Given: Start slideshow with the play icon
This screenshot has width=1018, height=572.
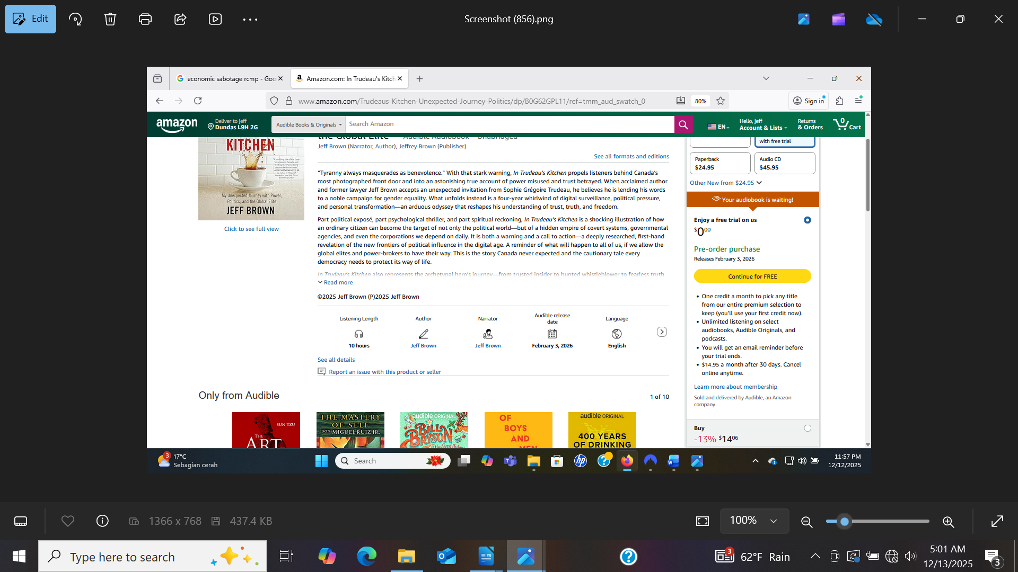Looking at the screenshot, I should pos(215,19).
